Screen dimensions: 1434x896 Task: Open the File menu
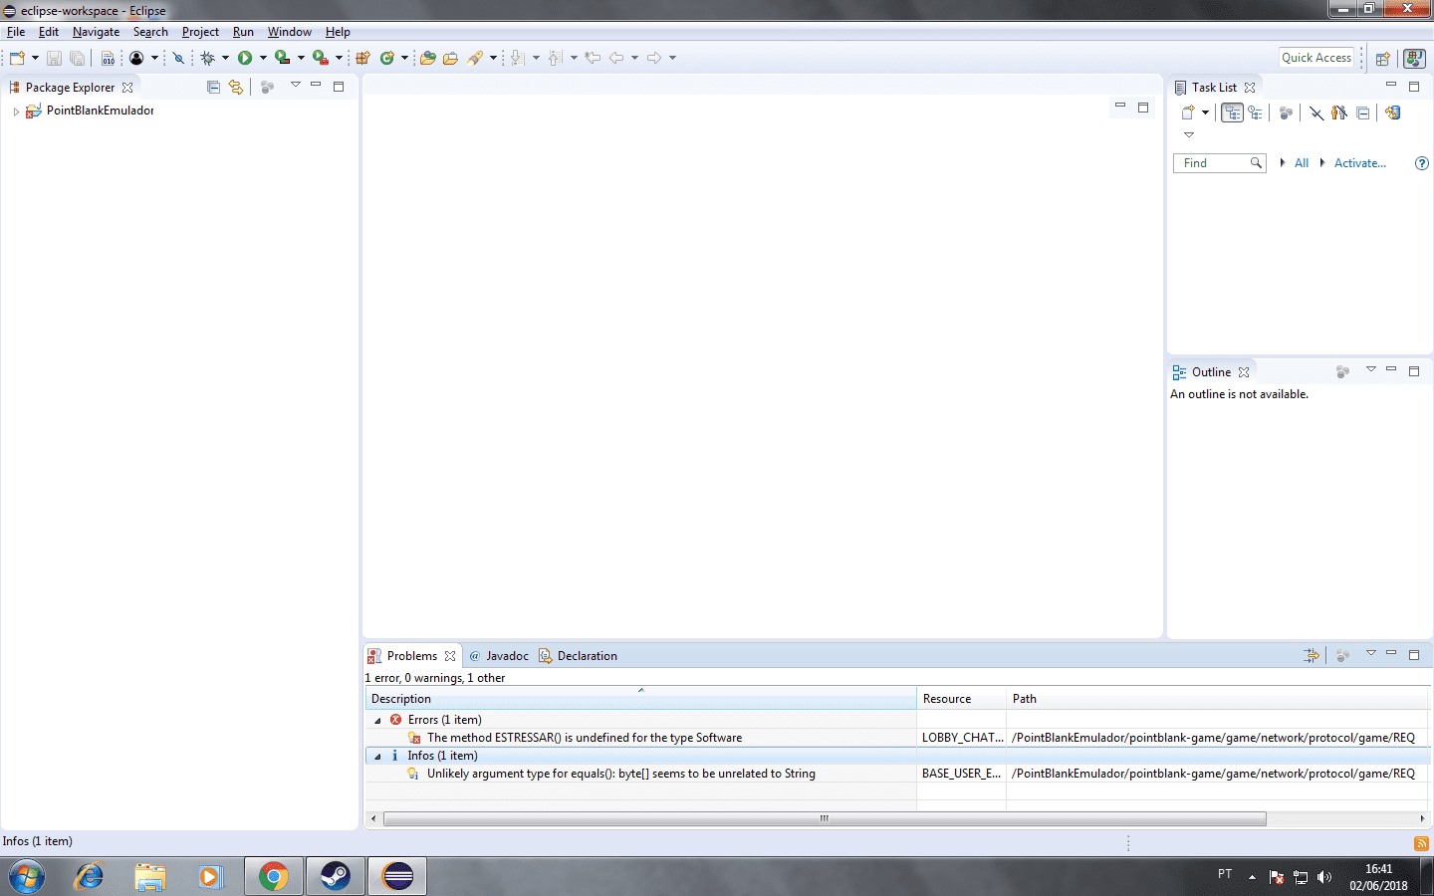tap(16, 32)
